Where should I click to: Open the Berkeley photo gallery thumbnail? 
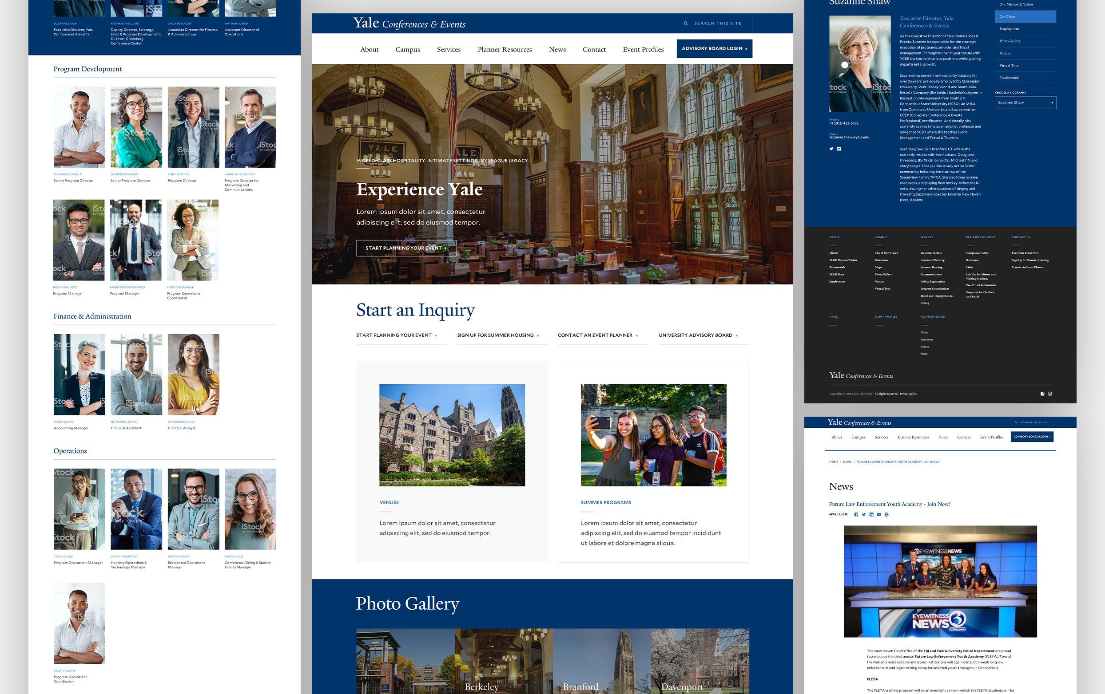pos(503,661)
